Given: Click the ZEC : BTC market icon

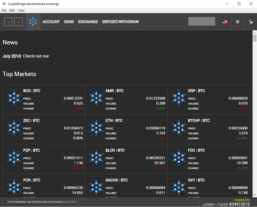Looking at the screenshot, I should (x=14, y=128).
